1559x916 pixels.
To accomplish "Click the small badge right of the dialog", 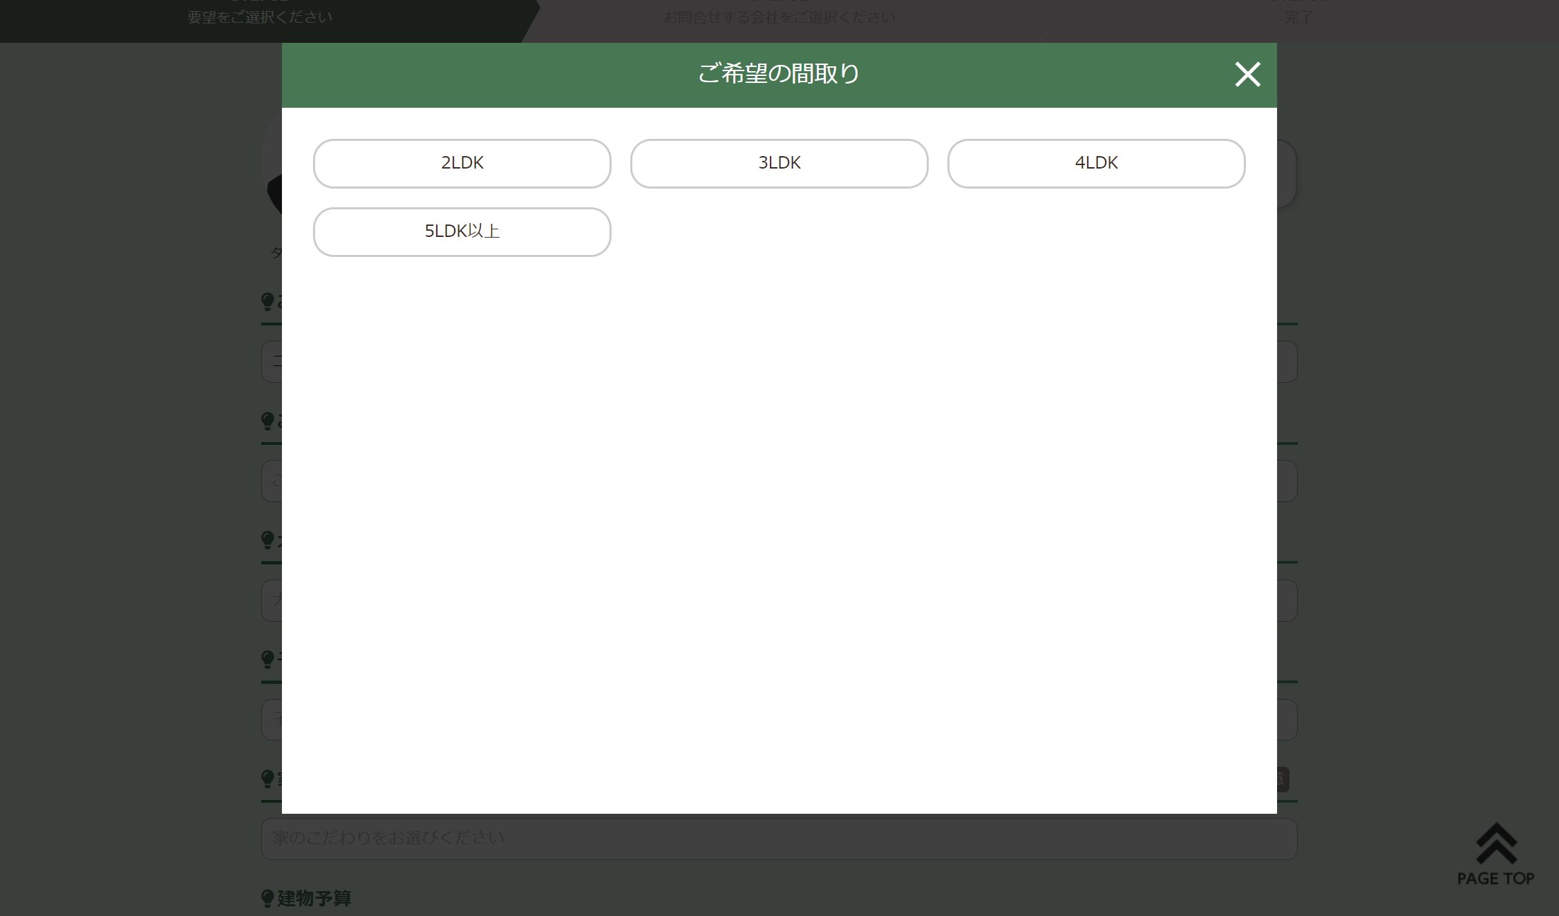I will (x=1283, y=779).
